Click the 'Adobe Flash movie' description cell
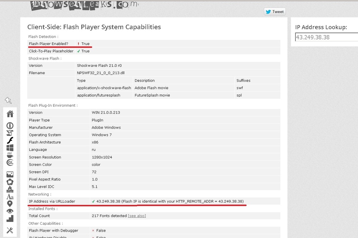 (x=151, y=88)
